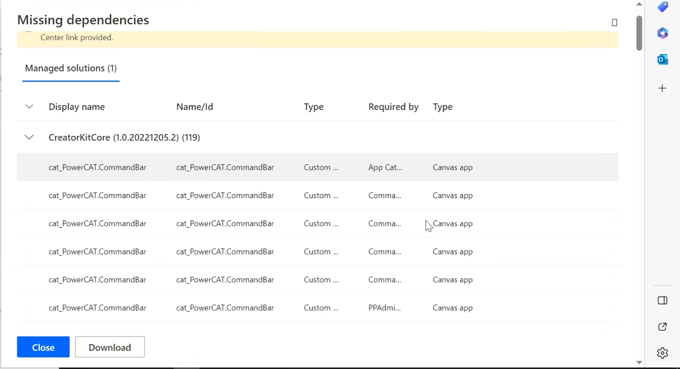Click the Download button
The width and height of the screenshot is (680, 369).
click(x=109, y=347)
